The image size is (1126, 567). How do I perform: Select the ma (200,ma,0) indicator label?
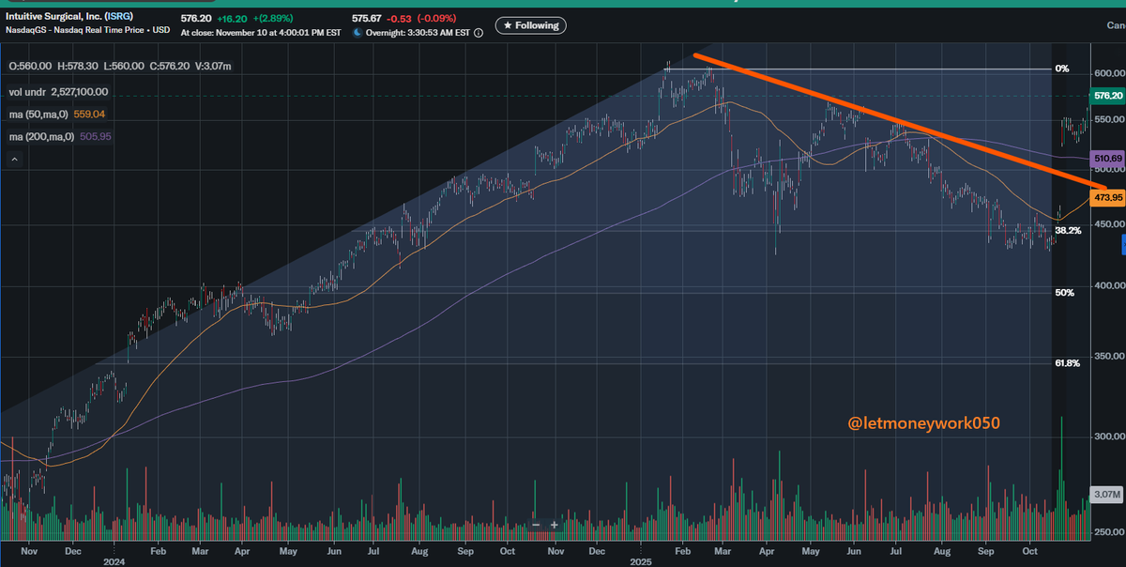[x=39, y=136]
